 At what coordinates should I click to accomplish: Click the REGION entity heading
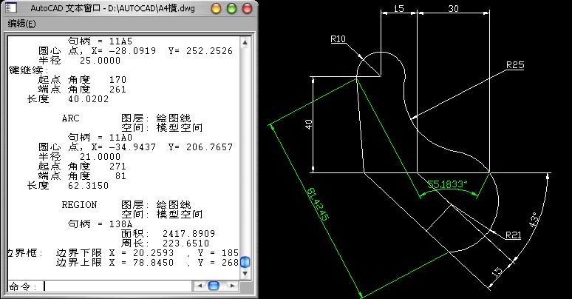coord(79,205)
